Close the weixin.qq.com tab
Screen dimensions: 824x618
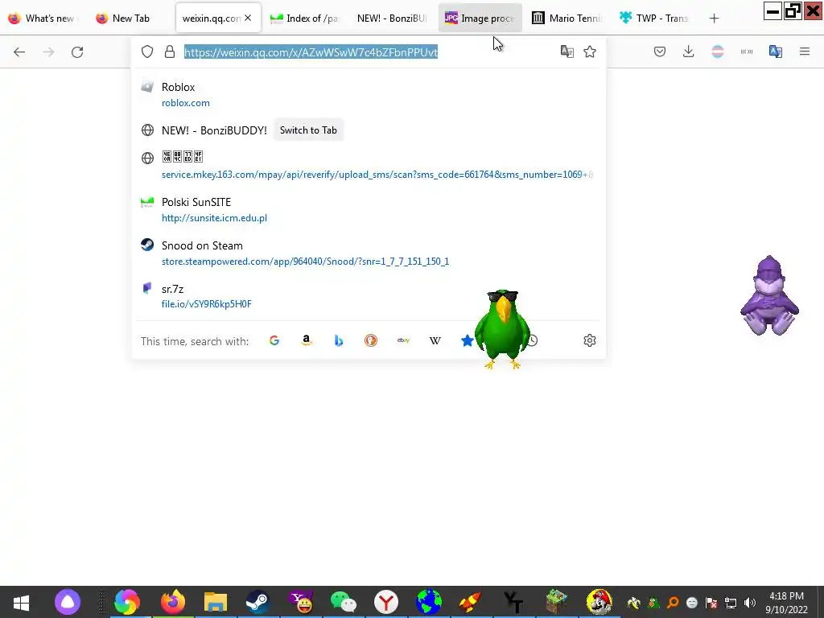(248, 18)
